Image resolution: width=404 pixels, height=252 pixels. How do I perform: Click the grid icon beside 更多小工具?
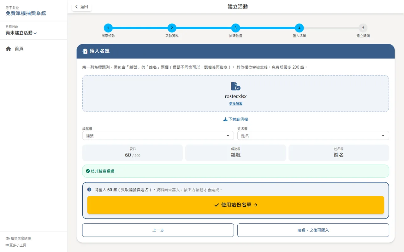(7, 245)
